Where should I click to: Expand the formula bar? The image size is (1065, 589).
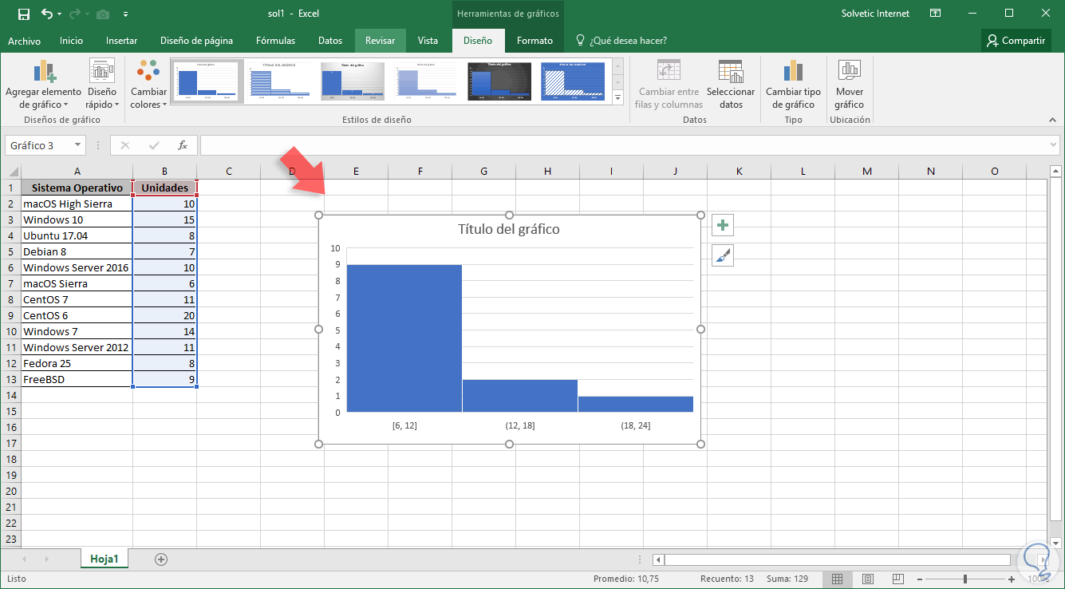click(1054, 145)
